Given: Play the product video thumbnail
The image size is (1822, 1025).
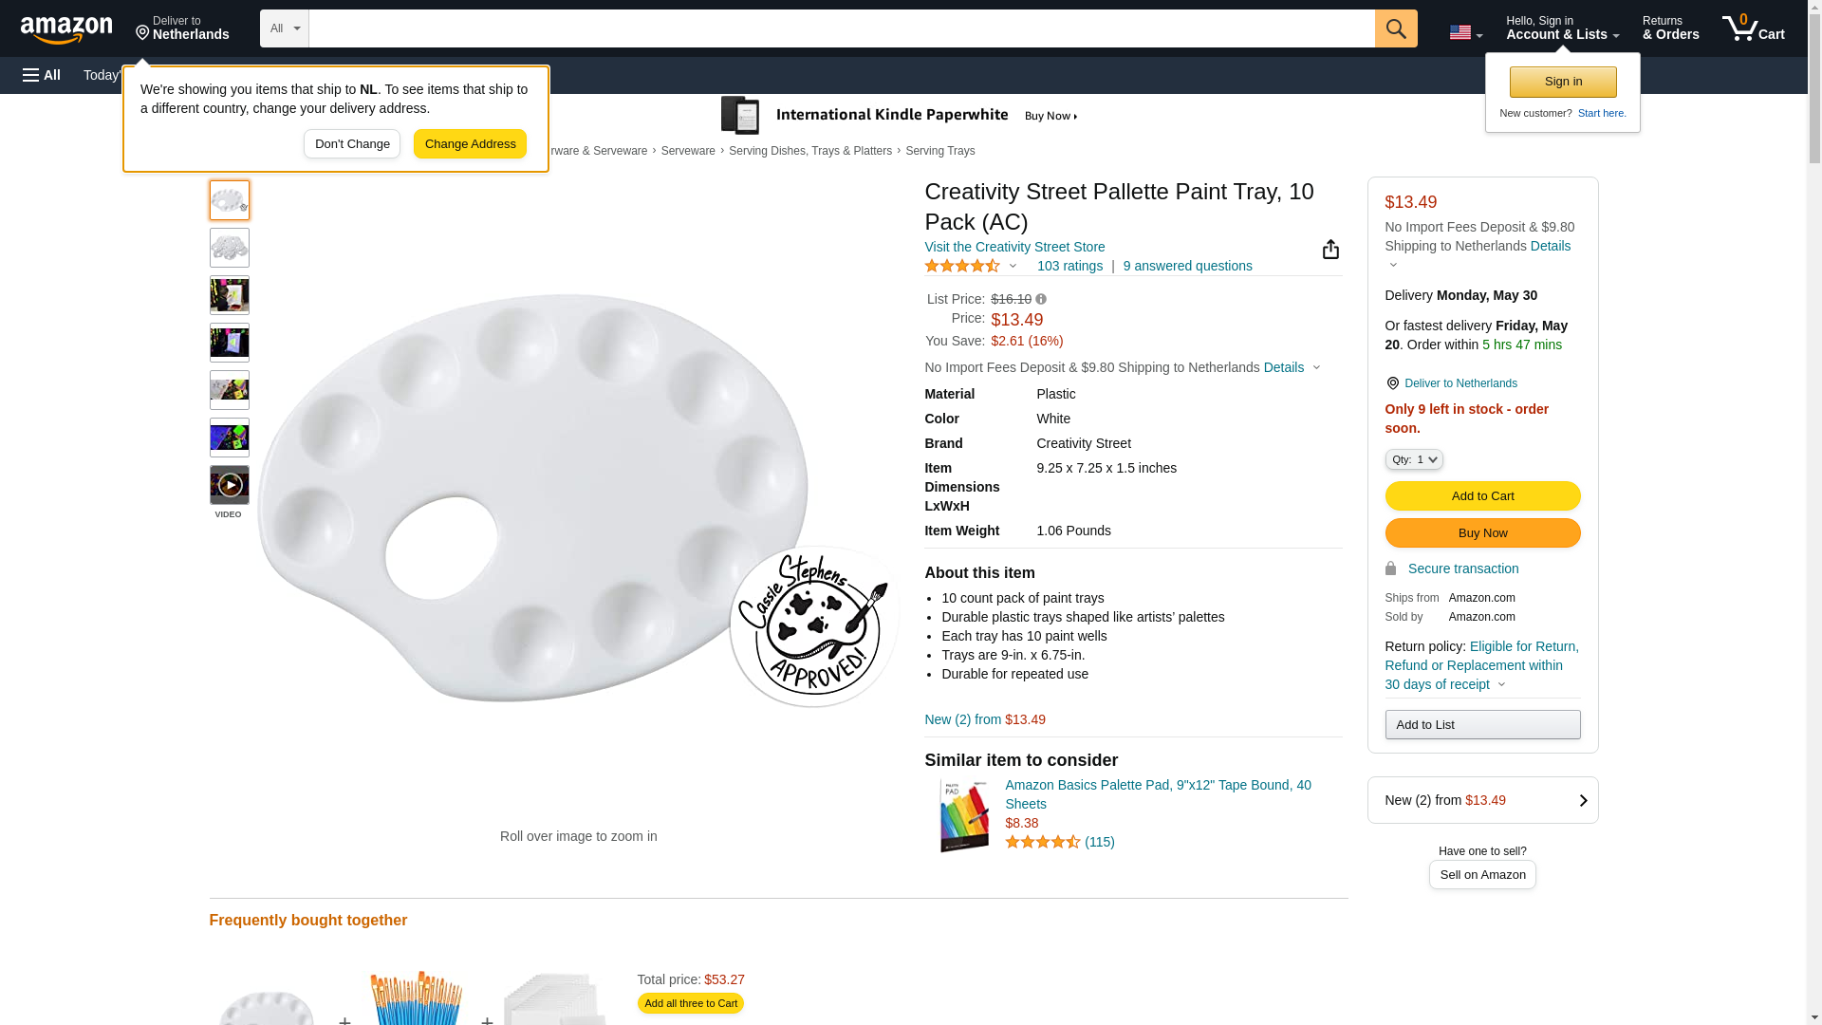Looking at the screenshot, I should tap(230, 485).
